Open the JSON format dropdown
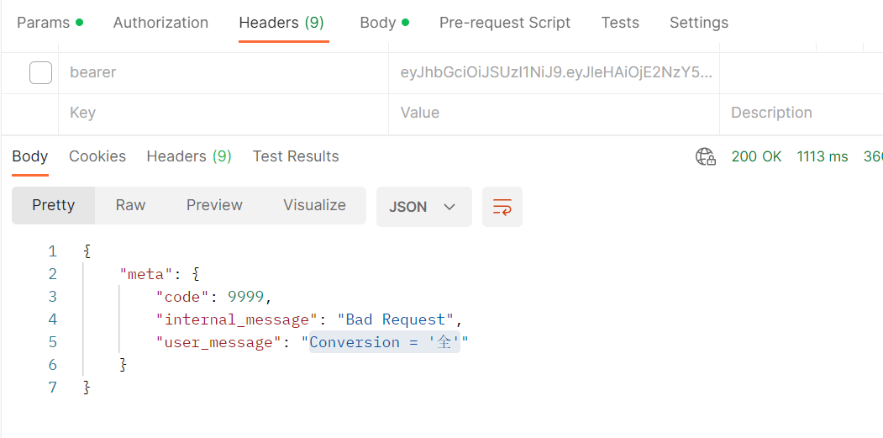Viewport: 883px width, 438px height. [x=423, y=207]
